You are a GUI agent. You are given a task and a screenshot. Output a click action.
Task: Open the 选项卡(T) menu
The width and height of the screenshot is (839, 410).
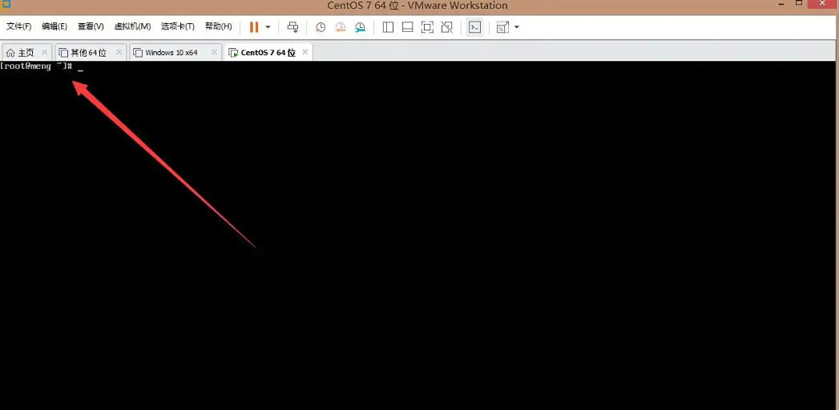tap(177, 26)
